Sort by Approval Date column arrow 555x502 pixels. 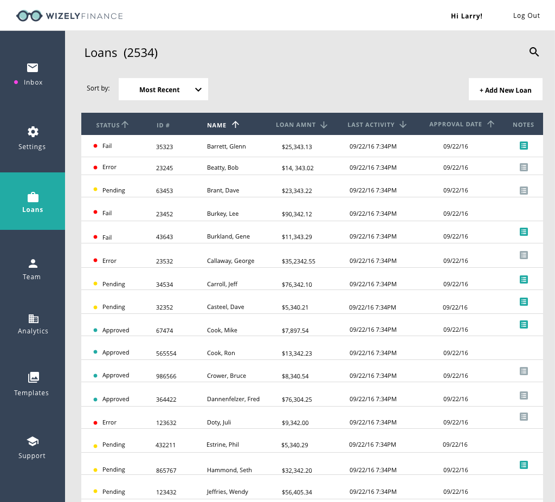tap(491, 124)
